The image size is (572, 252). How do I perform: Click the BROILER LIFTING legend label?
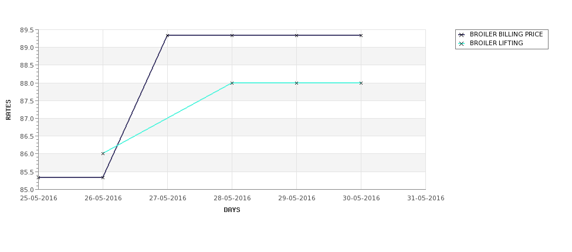click(x=496, y=43)
